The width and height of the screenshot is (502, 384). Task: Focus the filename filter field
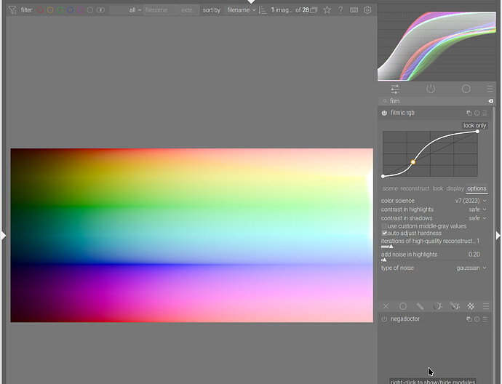click(161, 10)
